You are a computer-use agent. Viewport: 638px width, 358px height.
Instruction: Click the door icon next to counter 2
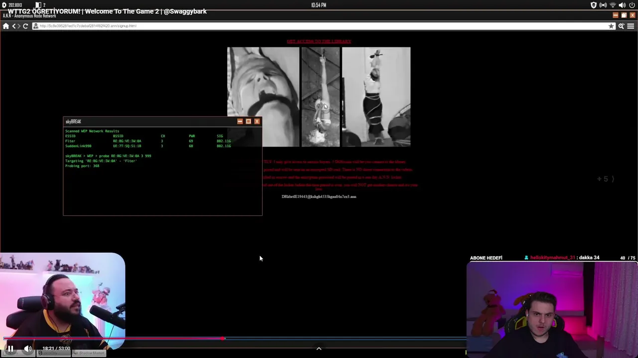(38, 5)
